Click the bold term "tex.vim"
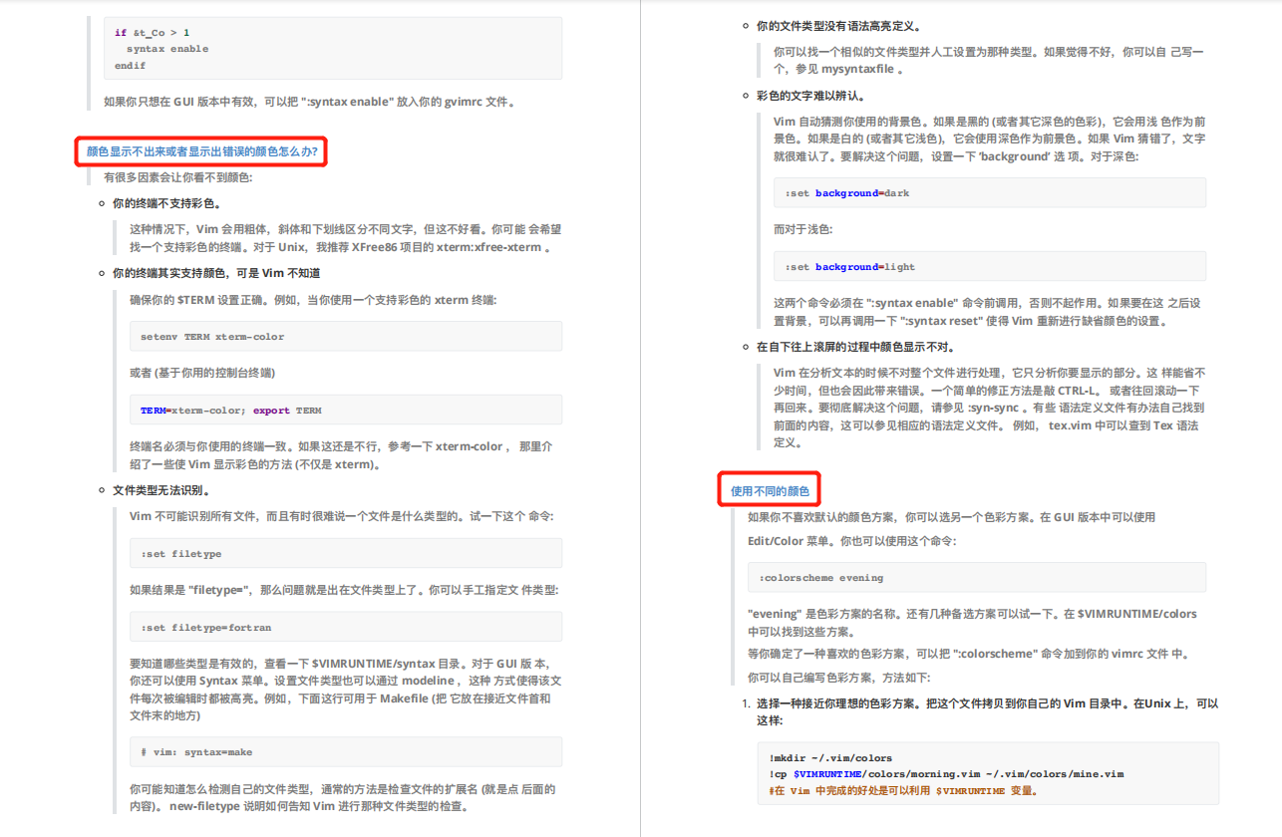1282x837 pixels. (x=1071, y=425)
